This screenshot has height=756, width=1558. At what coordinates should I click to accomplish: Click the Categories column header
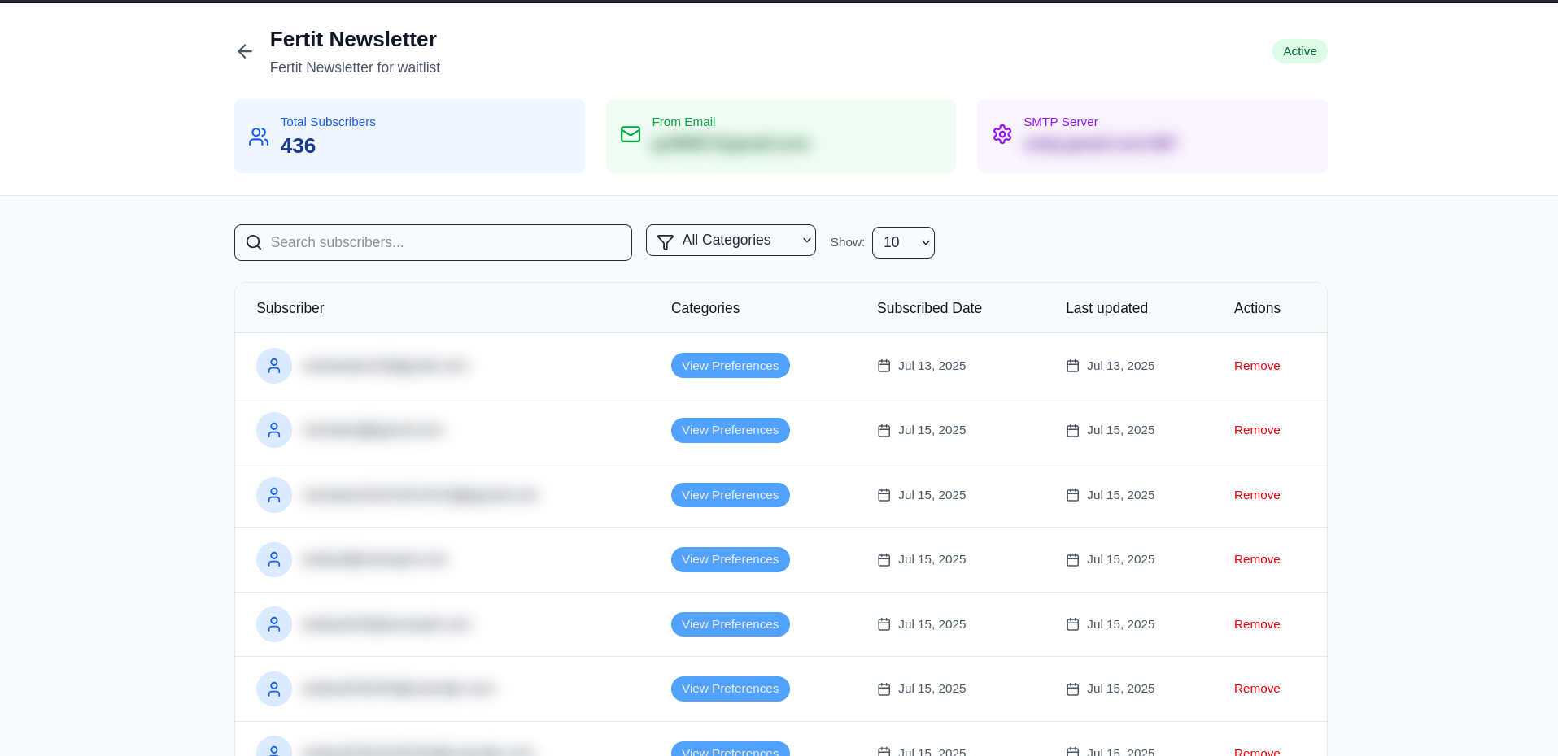(x=705, y=308)
